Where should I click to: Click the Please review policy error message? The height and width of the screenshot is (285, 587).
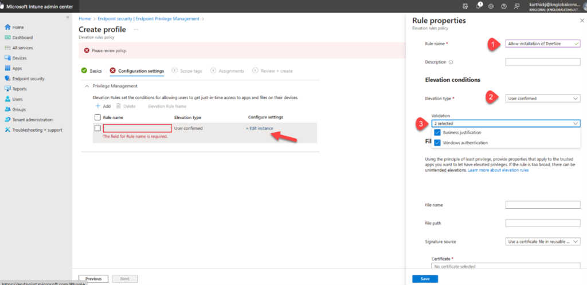[x=109, y=50]
